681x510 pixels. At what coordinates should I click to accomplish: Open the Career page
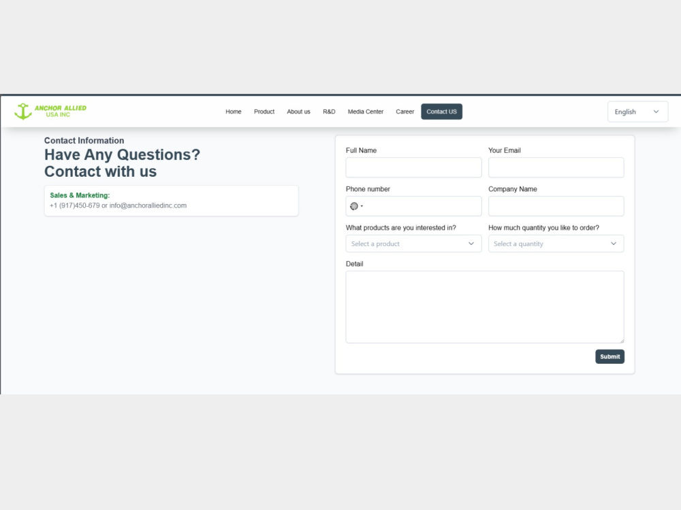[x=405, y=112]
